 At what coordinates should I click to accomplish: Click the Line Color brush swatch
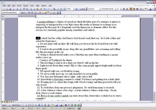[x=57, y=105]
